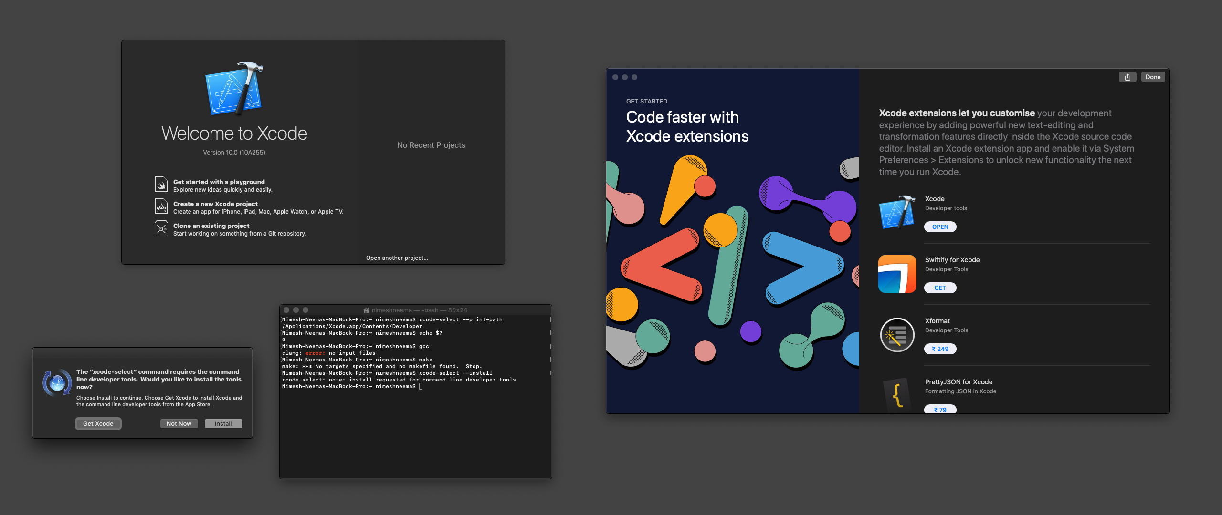Click the PrettyJSON curly brace icon
Image resolution: width=1222 pixels, height=515 pixels.
pos(897,395)
